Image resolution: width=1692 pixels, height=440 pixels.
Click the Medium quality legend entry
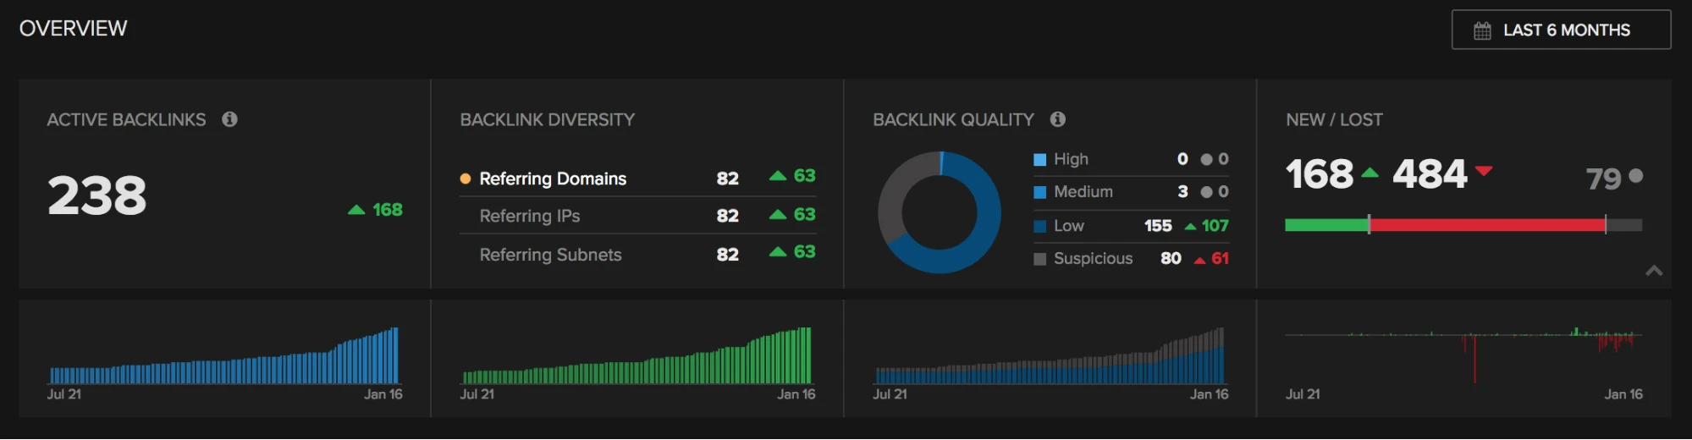click(x=1083, y=192)
